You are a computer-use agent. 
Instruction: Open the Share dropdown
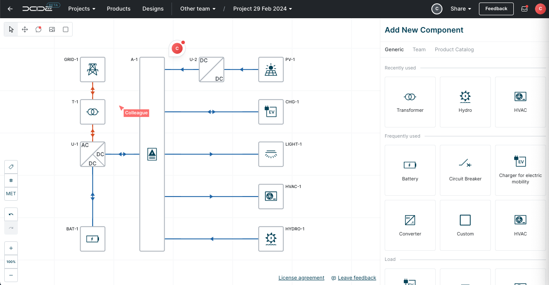click(461, 8)
